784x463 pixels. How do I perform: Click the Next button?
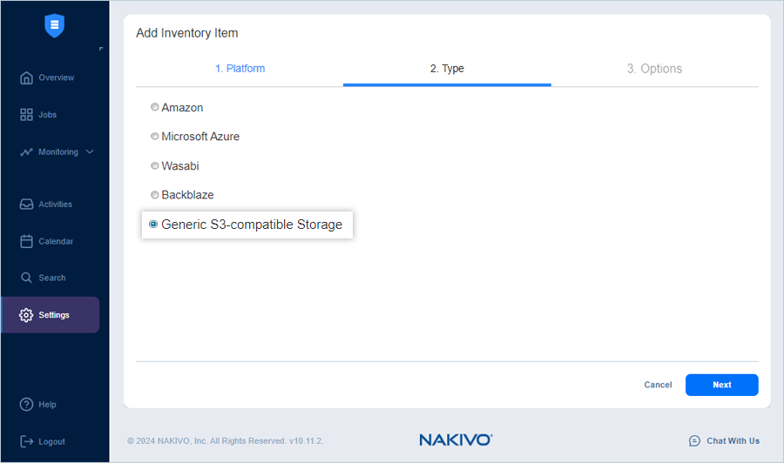tap(721, 385)
